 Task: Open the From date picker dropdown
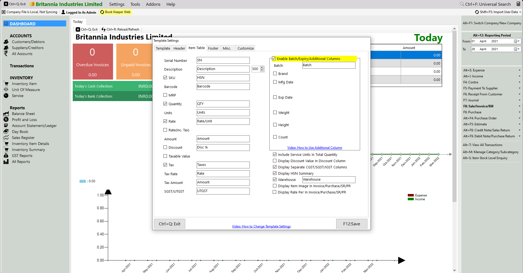(x=517, y=41)
